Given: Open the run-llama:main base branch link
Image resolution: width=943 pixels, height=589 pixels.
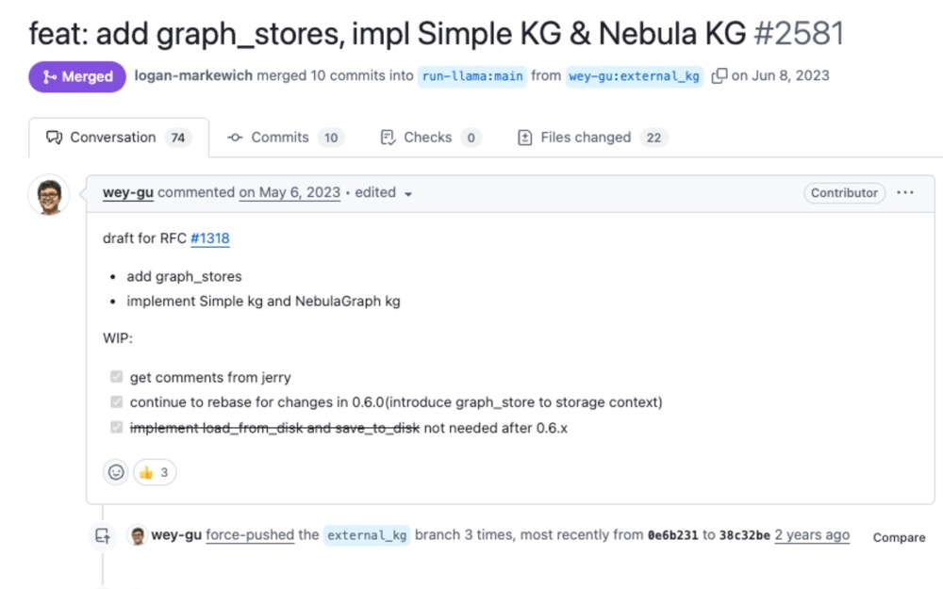Looking at the screenshot, I should tap(472, 76).
